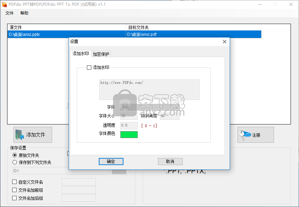299x207 pixels.
Task: Open the 帮助 menu
Action: (x=24, y=13)
